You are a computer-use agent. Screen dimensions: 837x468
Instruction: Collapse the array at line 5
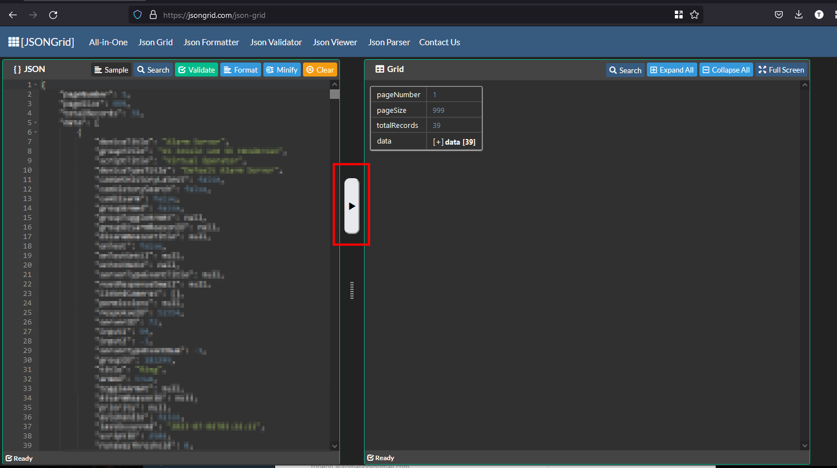[x=35, y=122]
